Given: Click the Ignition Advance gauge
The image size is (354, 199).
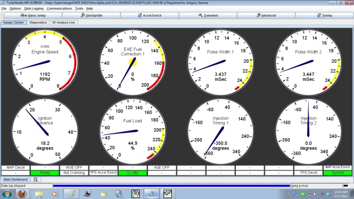Looking at the screenshot, I should coord(45,132).
